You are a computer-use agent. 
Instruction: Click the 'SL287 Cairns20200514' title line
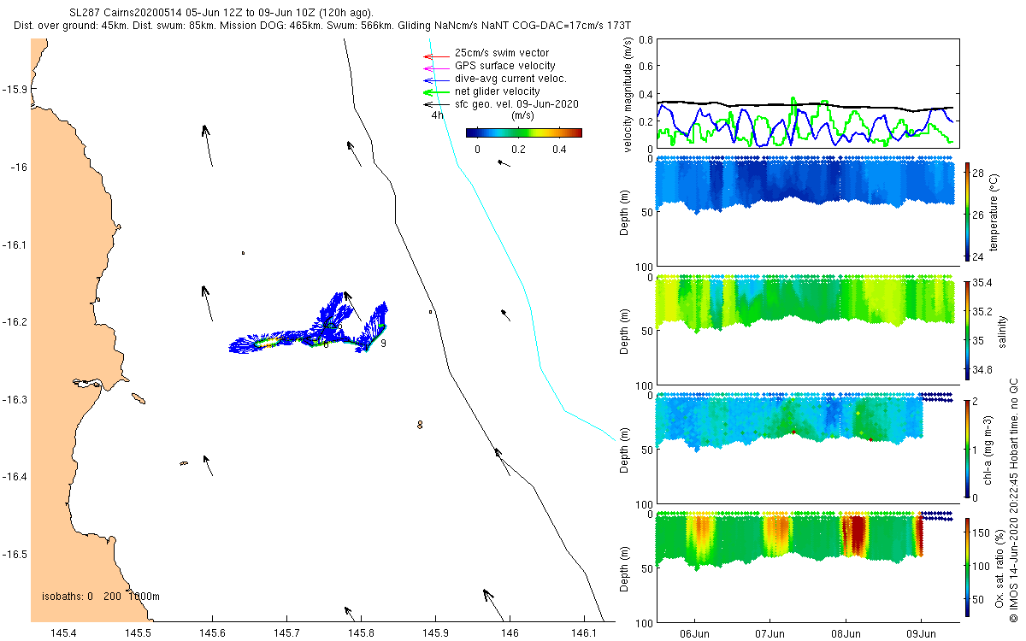pos(221,13)
